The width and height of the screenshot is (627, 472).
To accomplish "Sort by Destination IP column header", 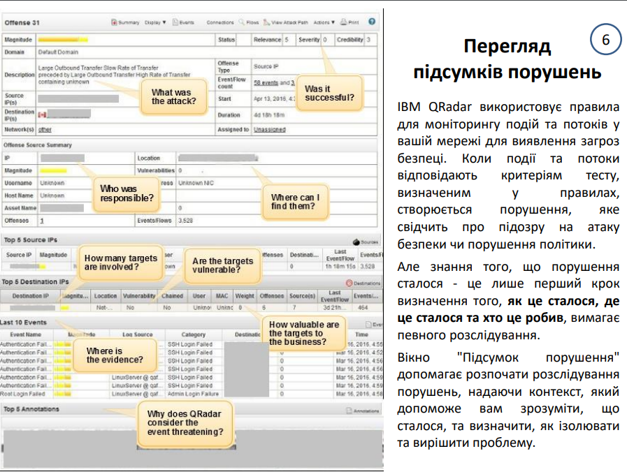I will tap(30, 296).
